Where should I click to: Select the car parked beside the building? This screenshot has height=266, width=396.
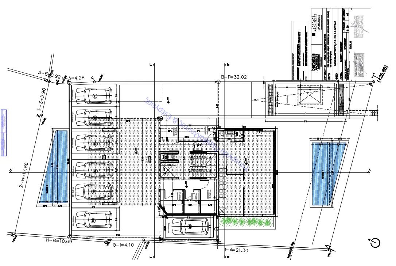click(190, 226)
